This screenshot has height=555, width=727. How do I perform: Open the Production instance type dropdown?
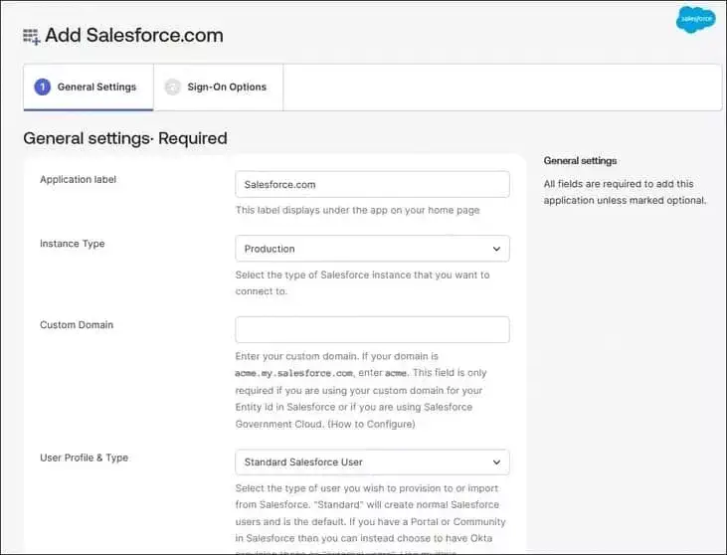tap(372, 249)
